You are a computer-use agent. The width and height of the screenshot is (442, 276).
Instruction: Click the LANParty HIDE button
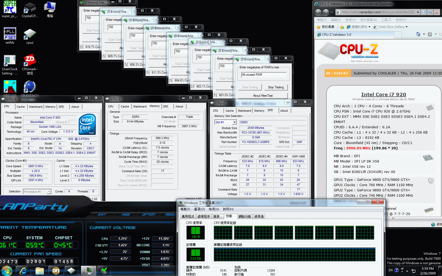point(126,214)
